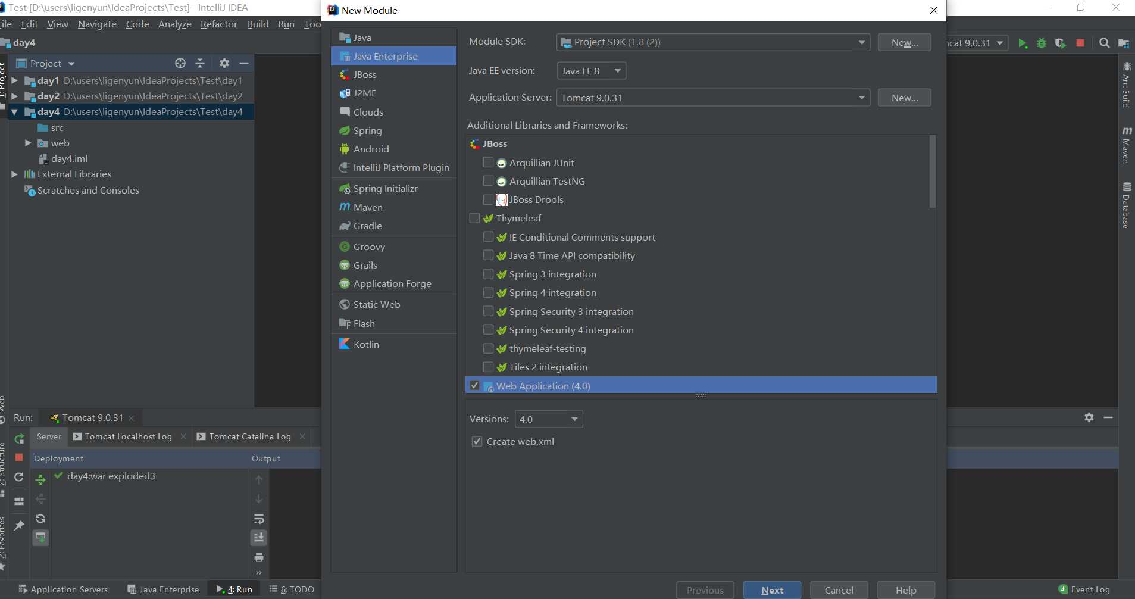Toggle soft-wrap icon in Output panel
1135x599 pixels.
259,519
